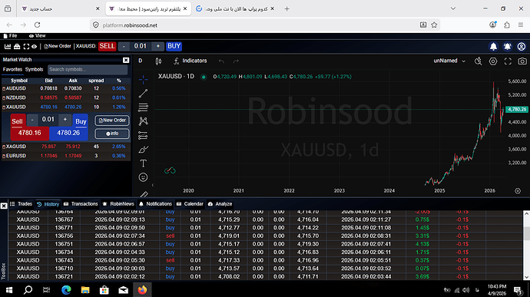Switch to the Symbols tab

34,69
